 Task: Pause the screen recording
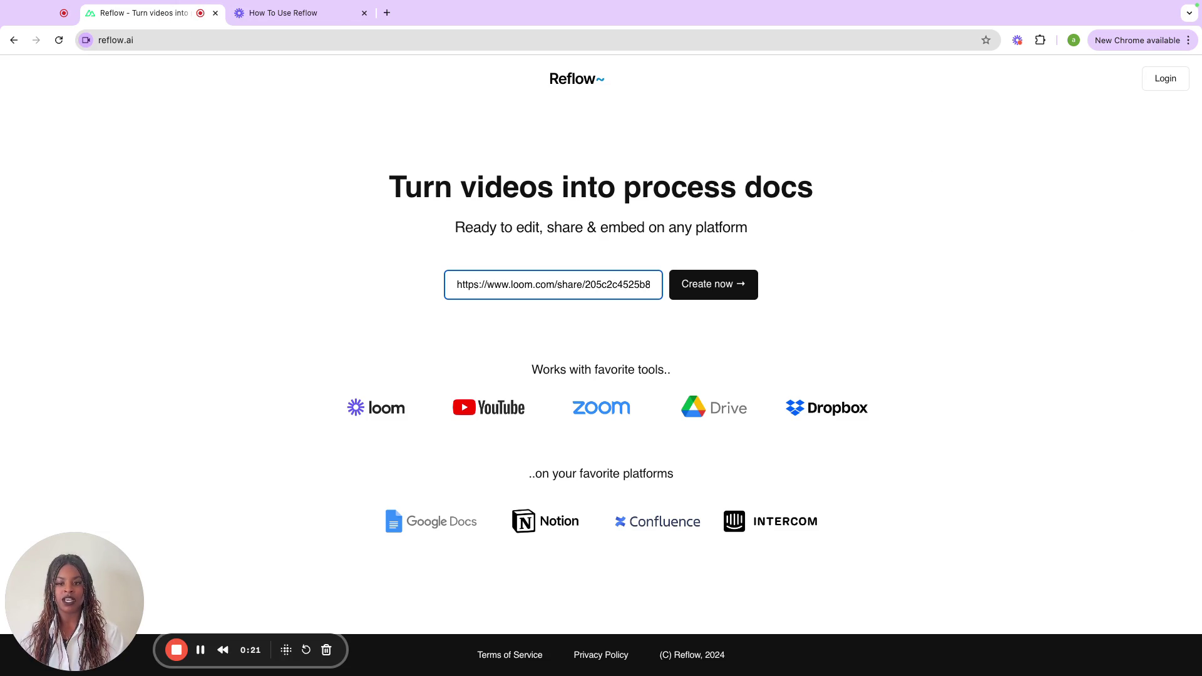point(200,650)
